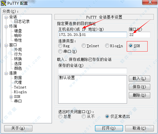158x134 pixels.
Task: Collapse the 终端 tree node
Action: 6,27
